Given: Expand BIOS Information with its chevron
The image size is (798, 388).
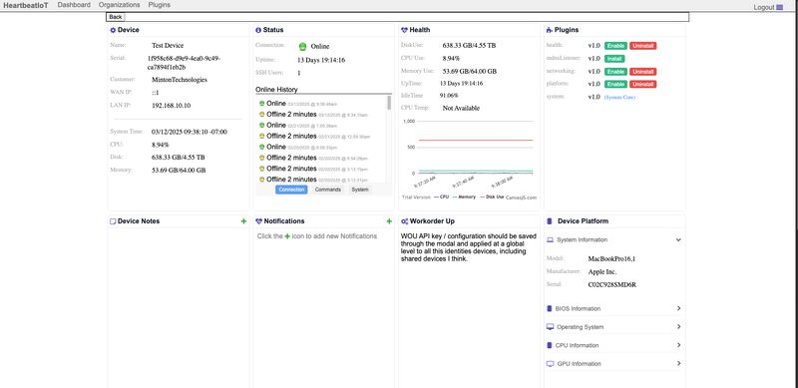Looking at the screenshot, I should (x=679, y=308).
